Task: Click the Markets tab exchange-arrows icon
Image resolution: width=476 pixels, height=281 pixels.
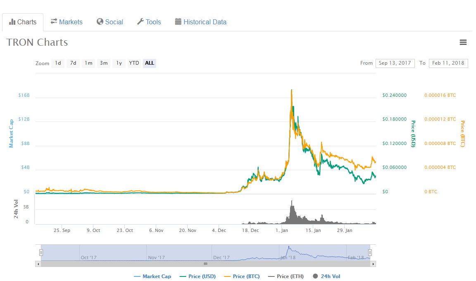Action: click(x=54, y=21)
